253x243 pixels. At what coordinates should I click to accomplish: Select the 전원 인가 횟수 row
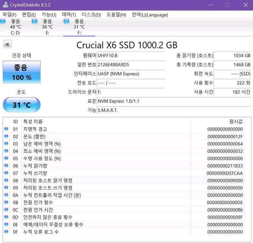(124, 202)
